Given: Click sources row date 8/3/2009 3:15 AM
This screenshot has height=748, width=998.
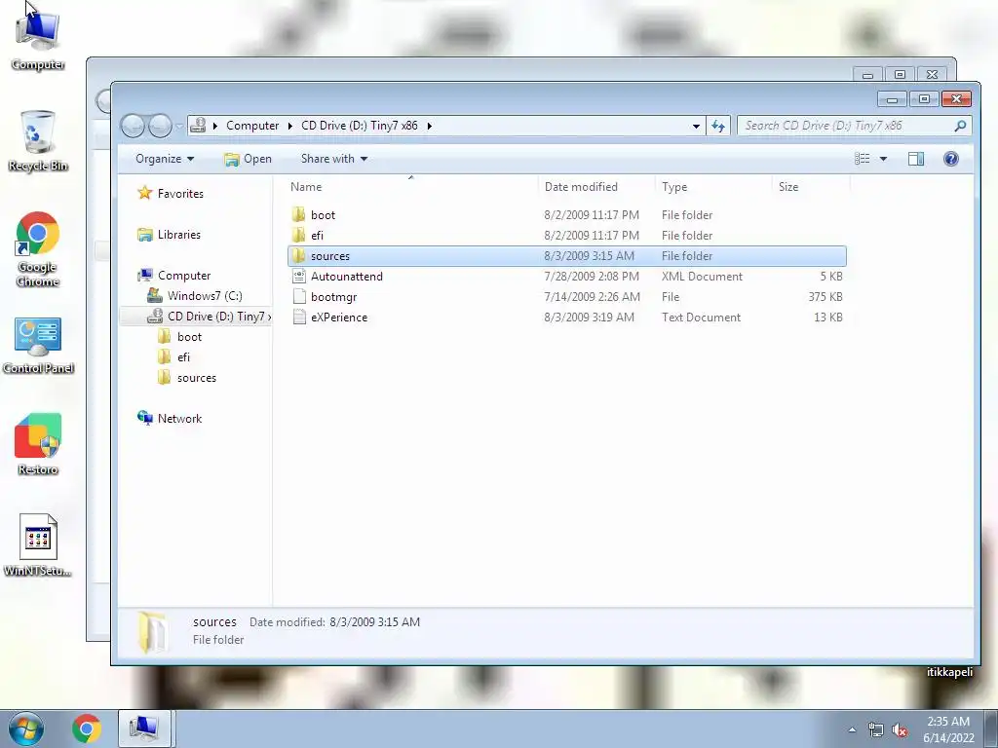Looking at the screenshot, I should (590, 256).
